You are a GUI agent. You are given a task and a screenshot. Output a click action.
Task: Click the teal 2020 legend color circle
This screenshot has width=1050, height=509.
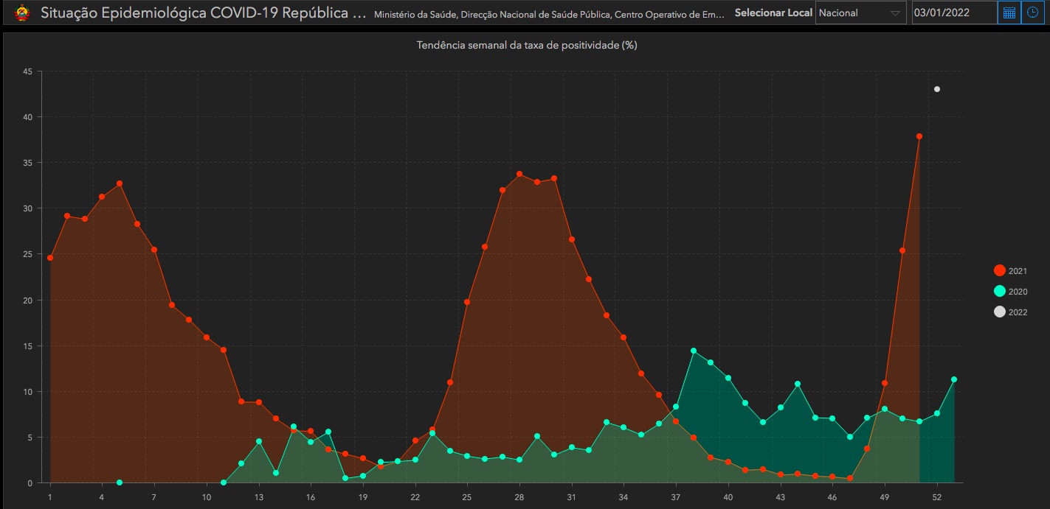click(1000, 292)
